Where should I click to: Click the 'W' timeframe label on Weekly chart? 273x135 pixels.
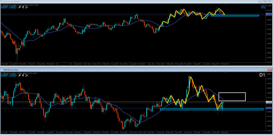(263, 7)
